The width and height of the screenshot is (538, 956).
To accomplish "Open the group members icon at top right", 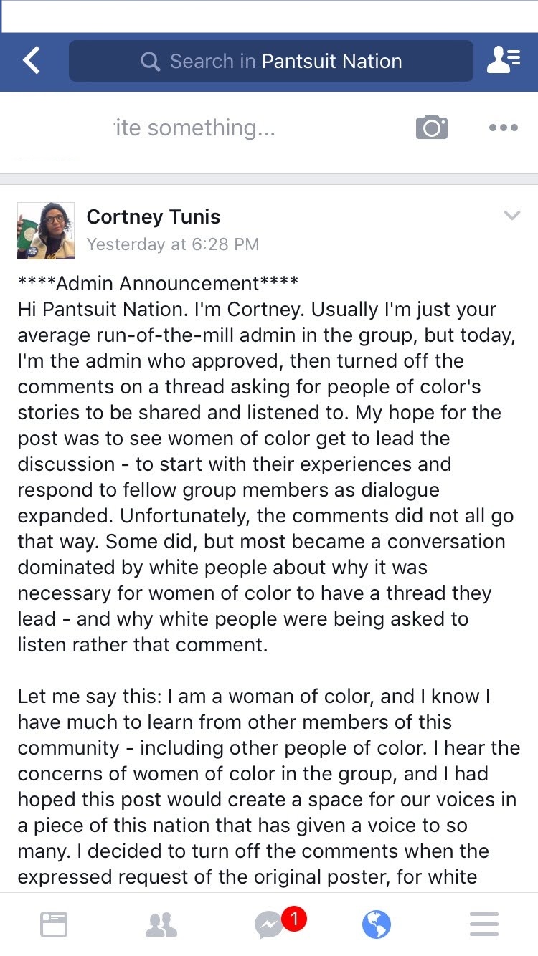I will pyautogui.click(x=503, y=61).
